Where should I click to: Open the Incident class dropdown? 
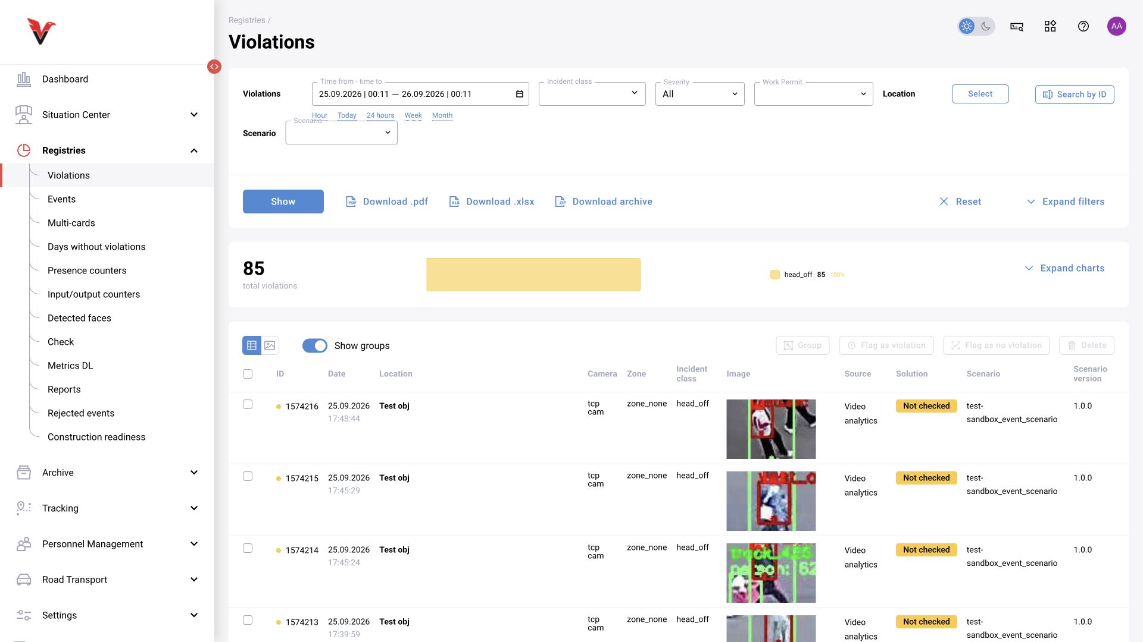(592, 94)
